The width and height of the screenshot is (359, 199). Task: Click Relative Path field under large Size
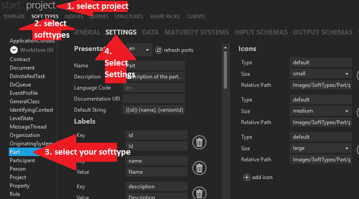pos(320,160)
